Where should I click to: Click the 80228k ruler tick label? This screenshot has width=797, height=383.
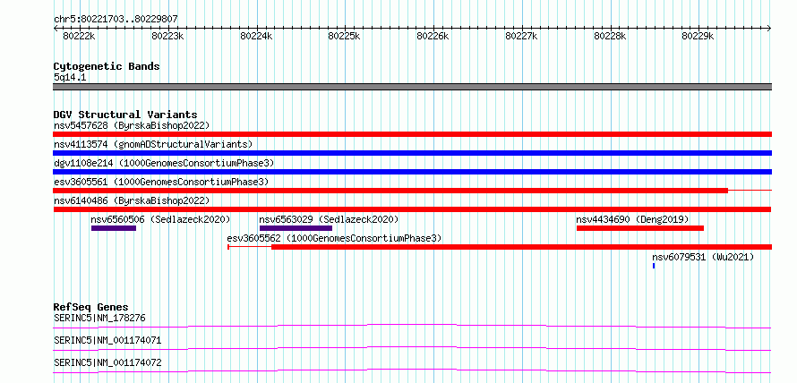point(610,36)
